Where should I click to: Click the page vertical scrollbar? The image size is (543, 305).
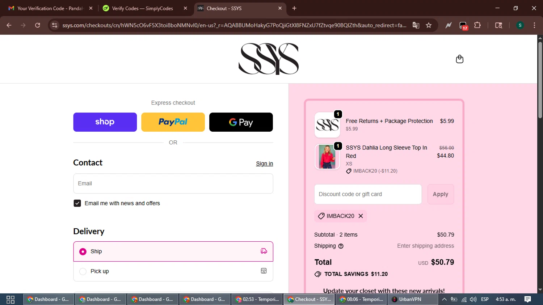540,80
